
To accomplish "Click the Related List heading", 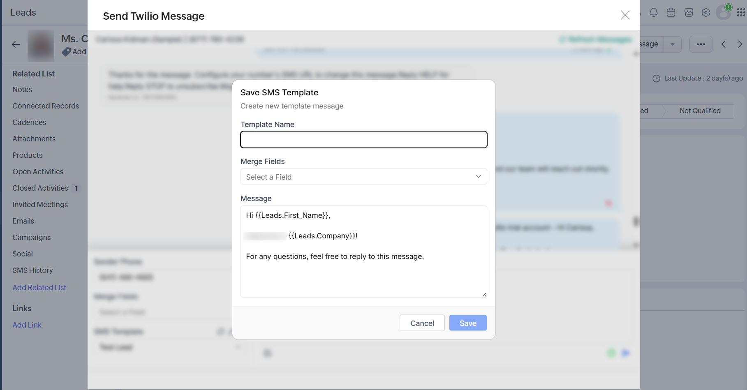I will pyautogui.click(x=34, y=74).
